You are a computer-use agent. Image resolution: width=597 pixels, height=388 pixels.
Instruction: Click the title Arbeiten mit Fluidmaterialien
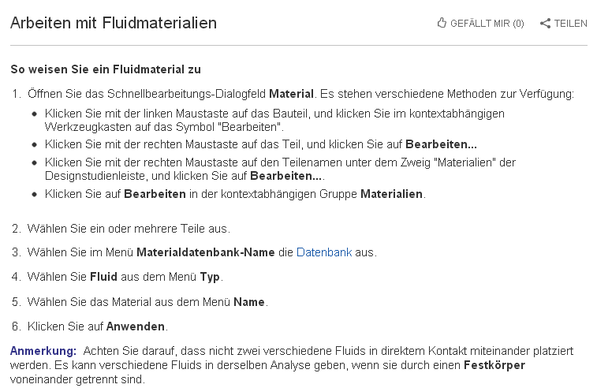click(114, 24)
